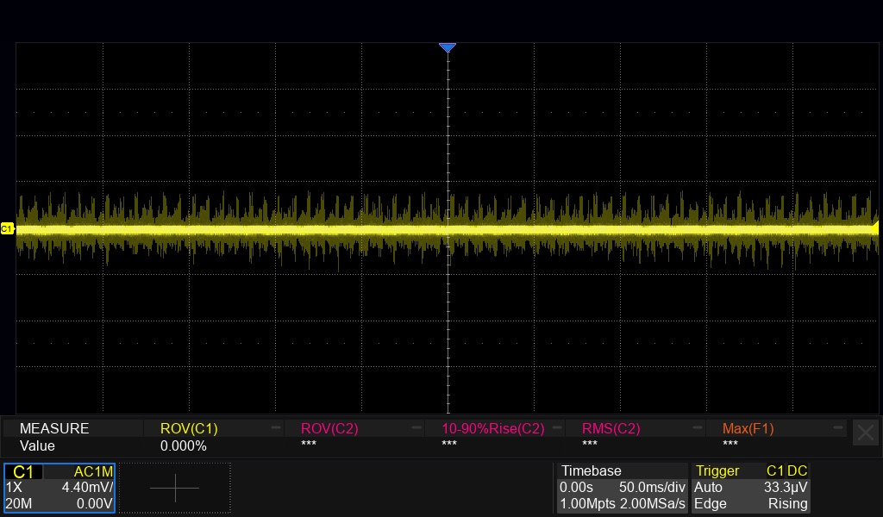The width and height of the screenshot is (883, 517).
Task: Select the 10-90%Rise(C2) measurement
Action: [492, 428]
